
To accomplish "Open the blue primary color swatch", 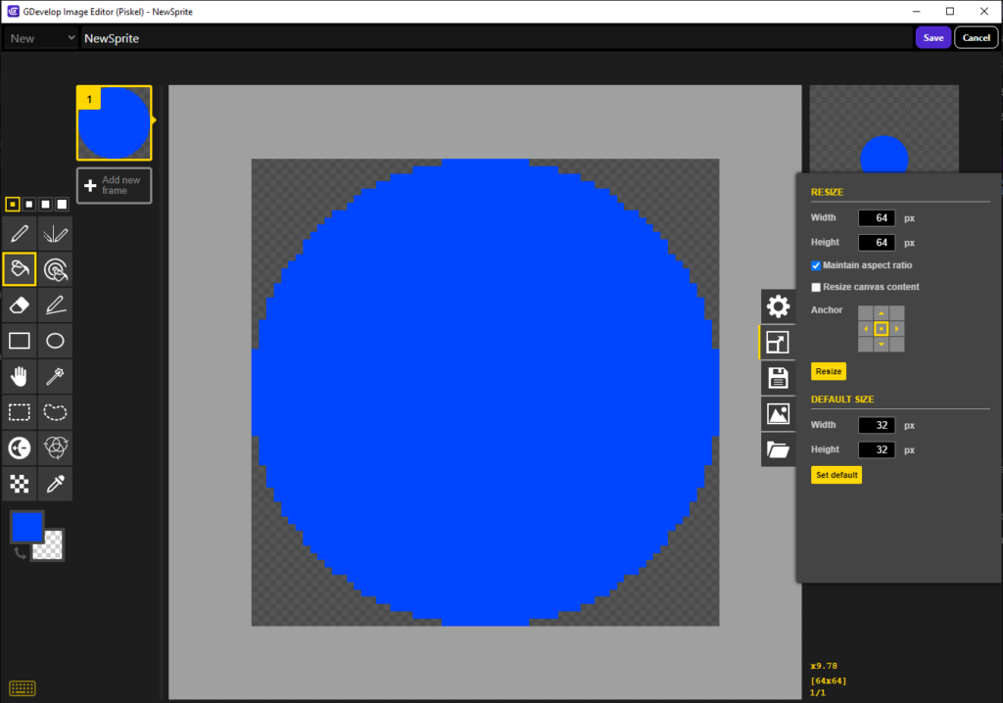I will click(26, 526).
